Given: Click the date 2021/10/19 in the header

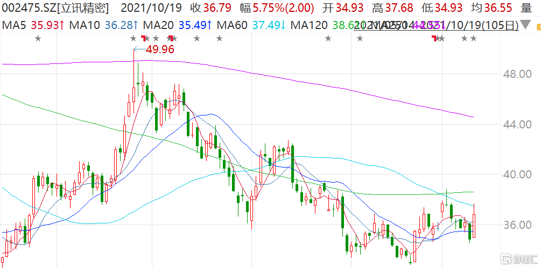Looking at the screenshot, I should coord(151,8).
